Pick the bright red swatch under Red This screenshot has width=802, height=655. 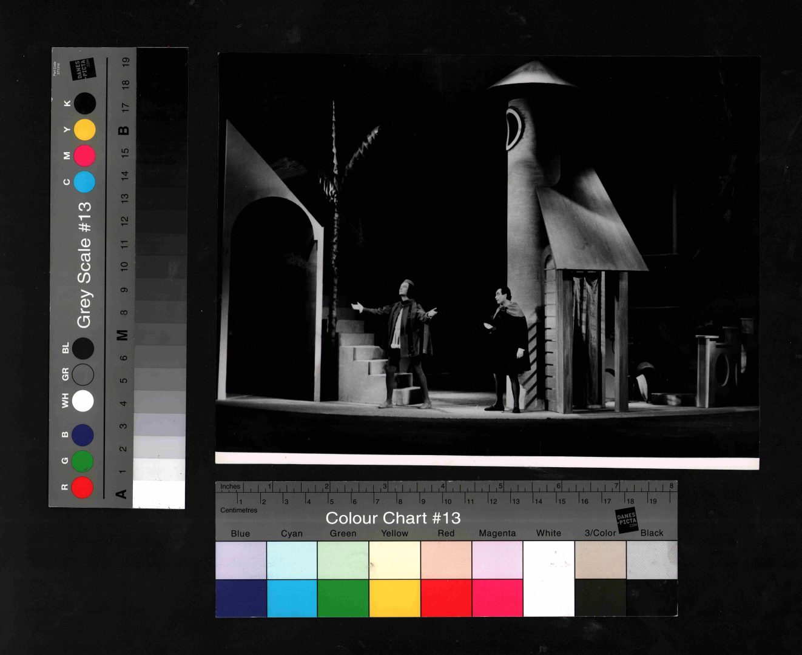pyautogui.click(x=446, y=598)
